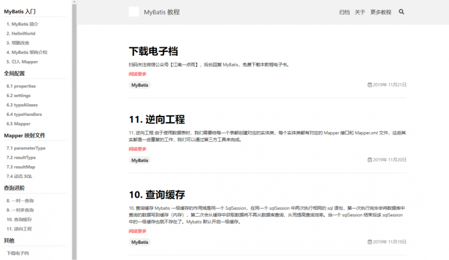Click calendar icon next to 2019年 11月21日

point(370,85)
